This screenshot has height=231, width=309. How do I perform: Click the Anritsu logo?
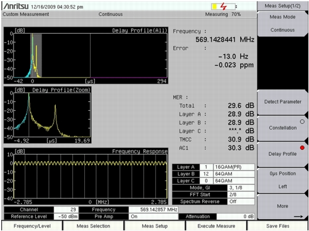click(x=15, y=7)
